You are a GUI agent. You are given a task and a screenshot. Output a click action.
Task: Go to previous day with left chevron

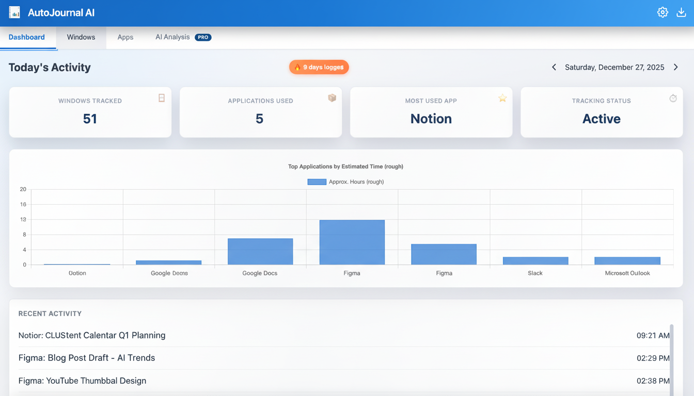coord(554,67)
